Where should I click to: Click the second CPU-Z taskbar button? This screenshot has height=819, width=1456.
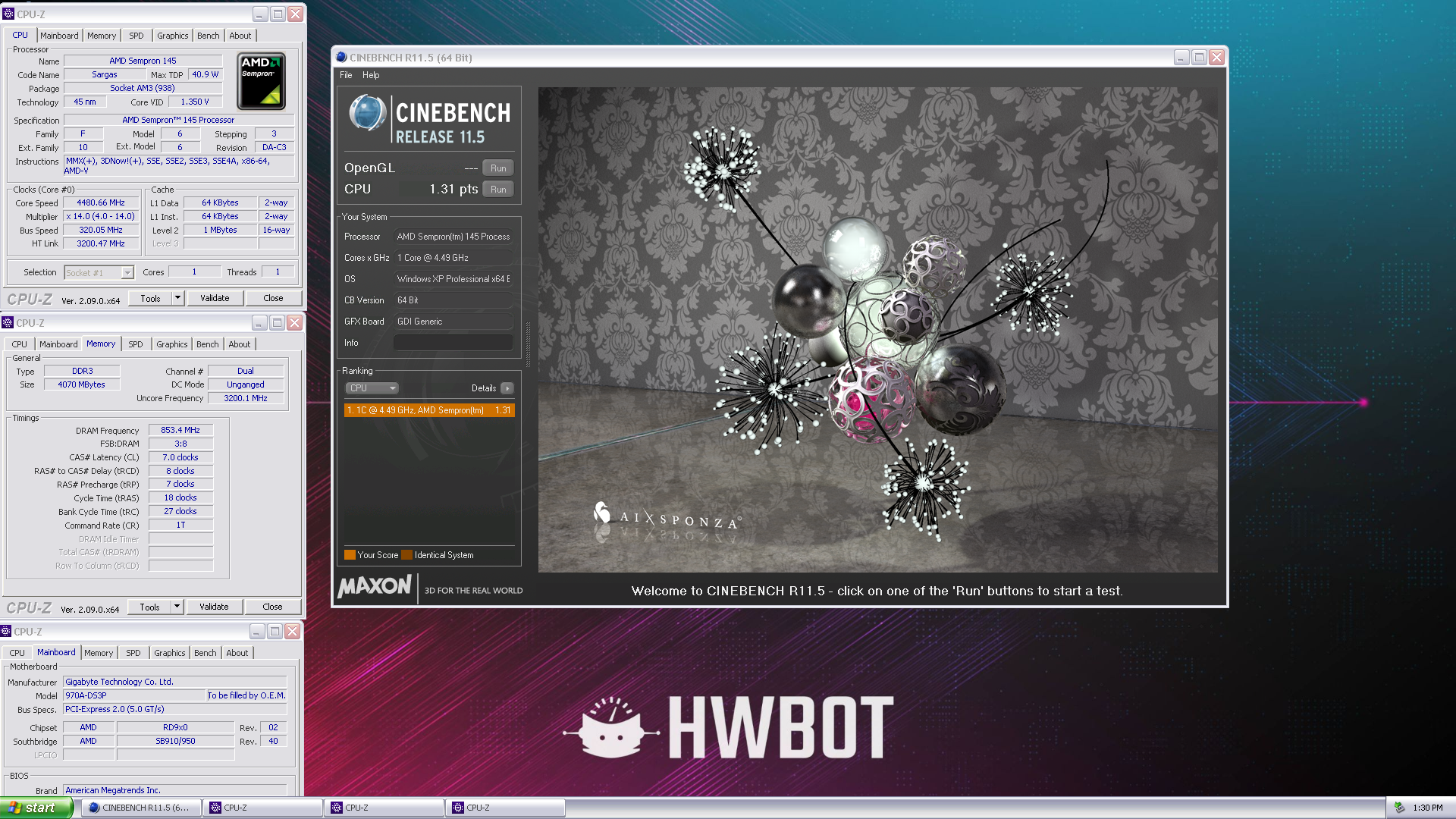coord(384,808)
